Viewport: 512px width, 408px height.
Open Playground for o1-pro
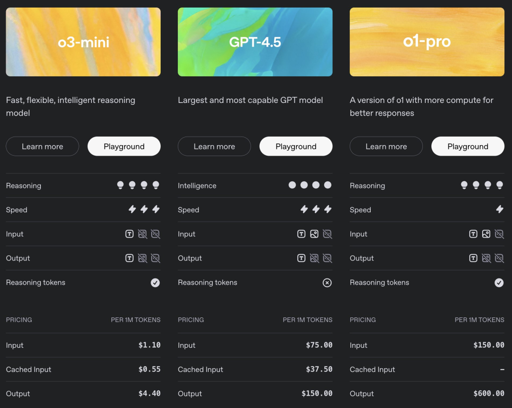point(468,146)
